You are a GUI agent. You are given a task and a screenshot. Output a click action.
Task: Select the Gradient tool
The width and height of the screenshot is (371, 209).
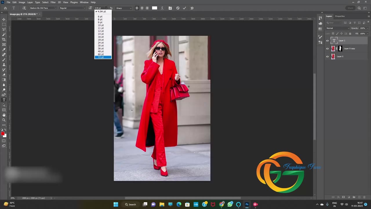[4, 80]
